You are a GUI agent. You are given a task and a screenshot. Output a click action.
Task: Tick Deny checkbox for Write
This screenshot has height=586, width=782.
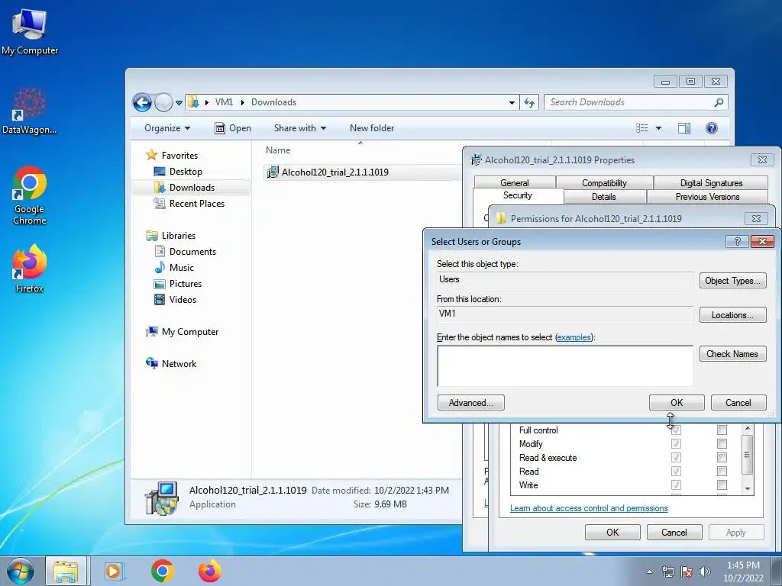pos(722,485)
